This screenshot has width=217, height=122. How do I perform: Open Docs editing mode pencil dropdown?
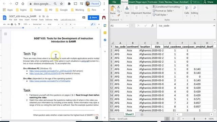click(x=93, y=24)
